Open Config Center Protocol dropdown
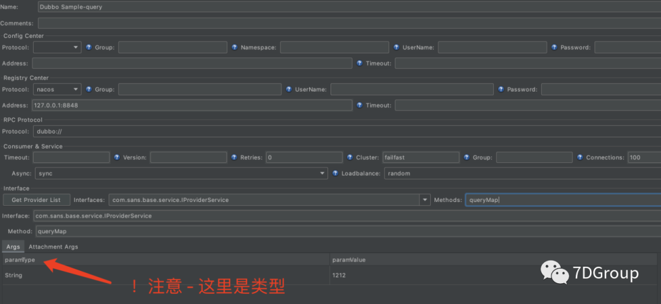This screenshot has width=661, height=304. 57,48
